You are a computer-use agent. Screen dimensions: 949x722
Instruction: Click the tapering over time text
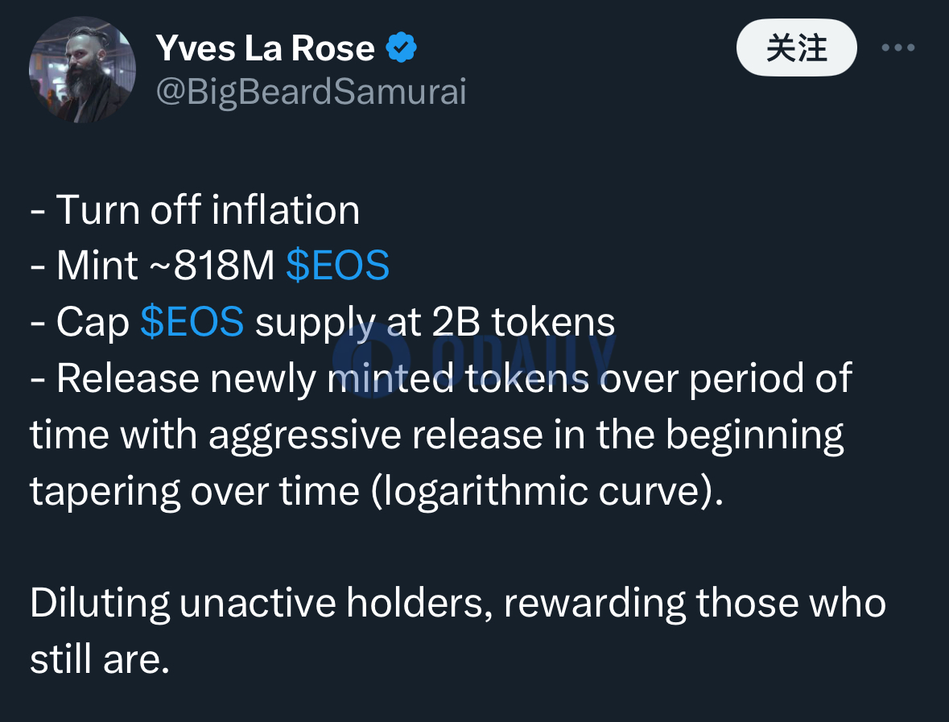[x=195, y=491]
